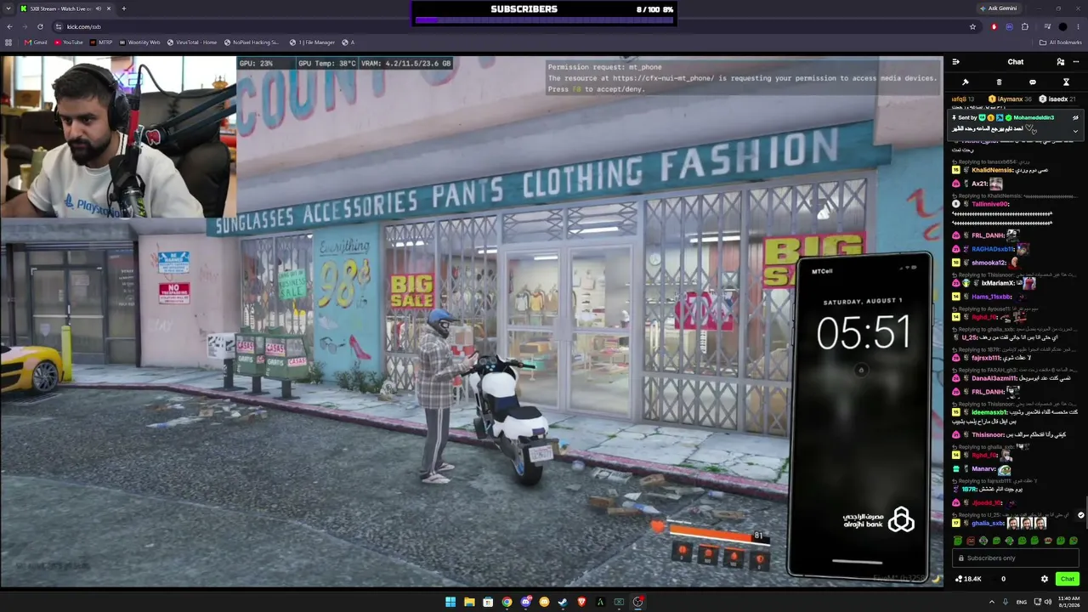Open a new browser tab
Image resolution: width=1088 pixels, height=612 pixels.
click(x=123, y=8)
